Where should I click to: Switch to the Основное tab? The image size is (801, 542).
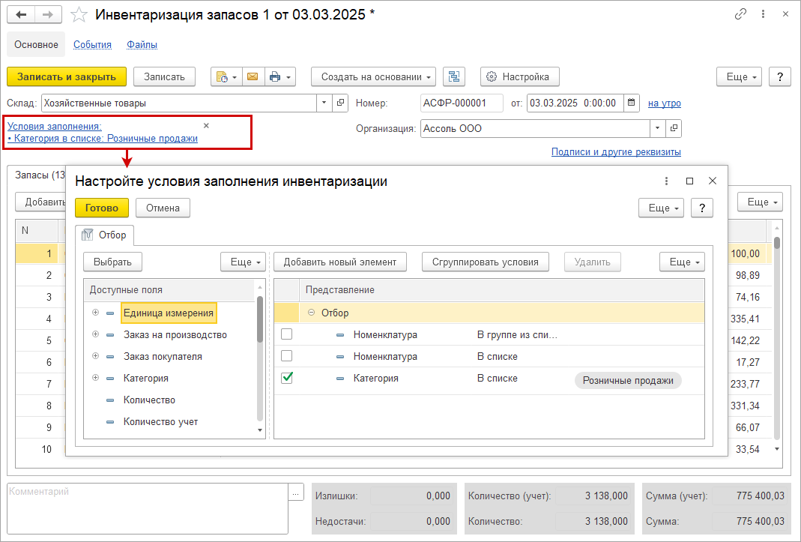pos(36,44)
